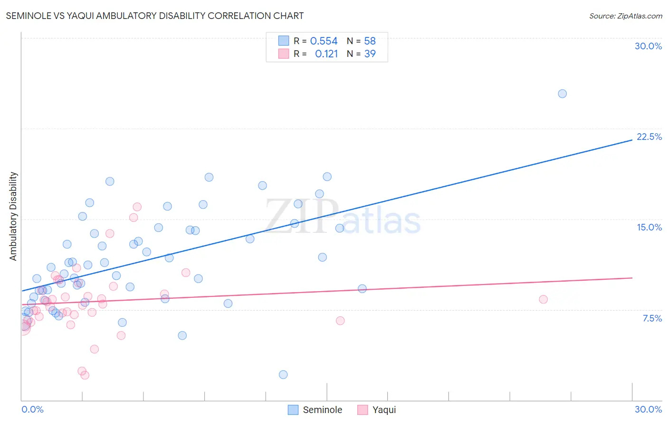Click the blue swatch beside R = 0.554
The width and height of the screenshot is (668, 423).
[x=284, y=41]
